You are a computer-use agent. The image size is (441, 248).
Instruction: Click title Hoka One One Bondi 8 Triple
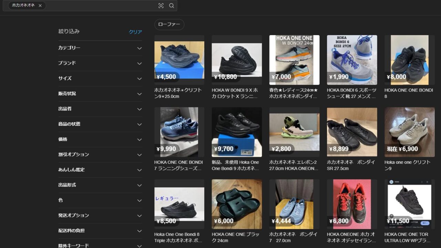(x=178, y=237)
